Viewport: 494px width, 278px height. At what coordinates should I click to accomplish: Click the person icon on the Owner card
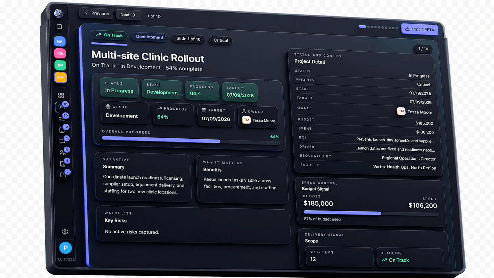244,111
